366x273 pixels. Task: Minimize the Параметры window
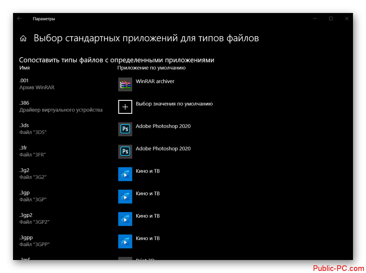point(315,19)
